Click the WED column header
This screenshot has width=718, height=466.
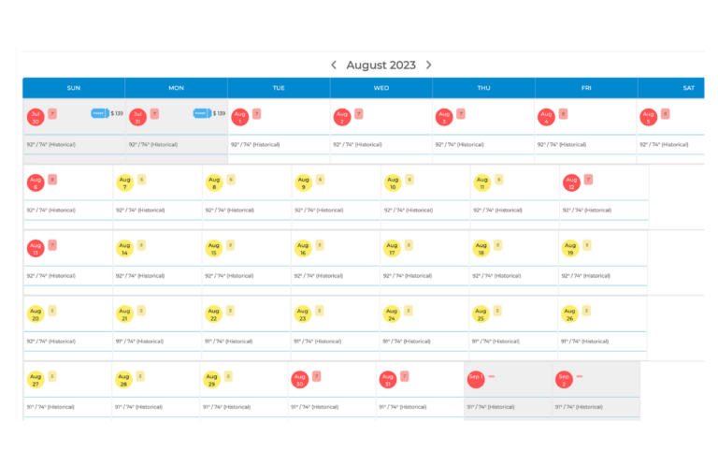coord(381,88)
